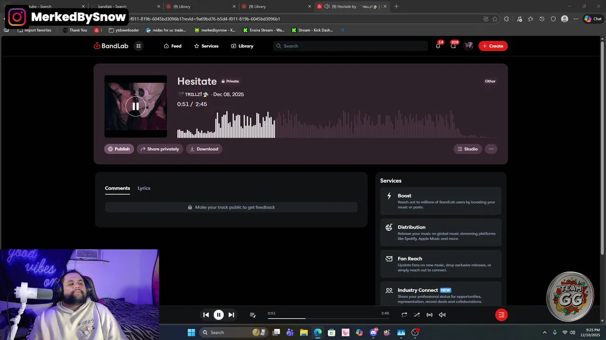Open a new browser tab
Viewport: 606px width, 340px height.
396,7
